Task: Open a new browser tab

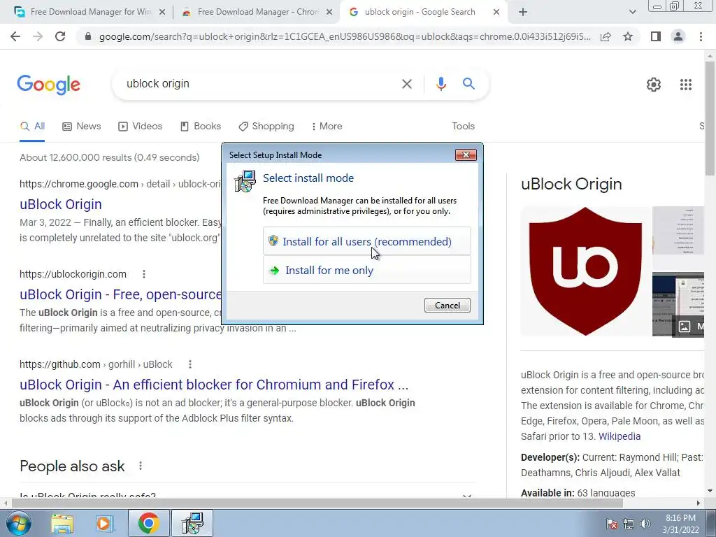Action: [523, 13]
